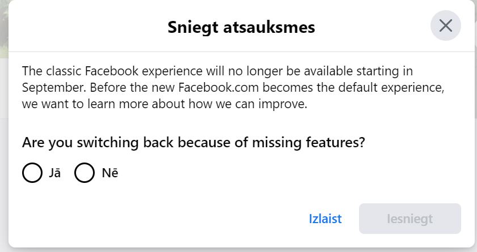477x252 pixels.
Task: Submit feedback with the Iesniegt button
Action: pyautogui.click(x=410, y=219)
